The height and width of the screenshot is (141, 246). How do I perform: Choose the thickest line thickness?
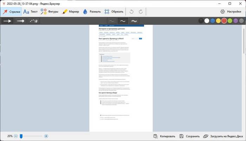(134, 21)
